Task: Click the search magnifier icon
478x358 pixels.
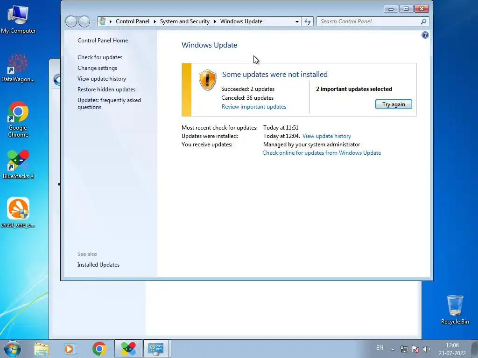Action: 423,21
